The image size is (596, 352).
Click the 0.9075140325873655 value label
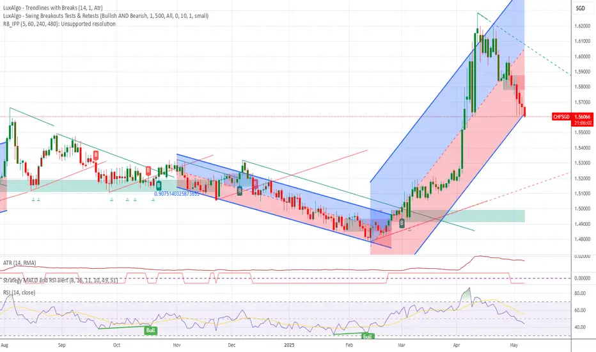coord(176,194)
